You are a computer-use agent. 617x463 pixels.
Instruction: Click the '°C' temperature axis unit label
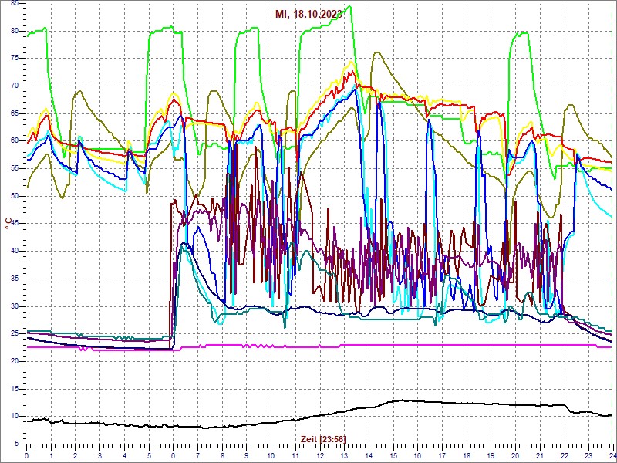click(x=8, y=224)
